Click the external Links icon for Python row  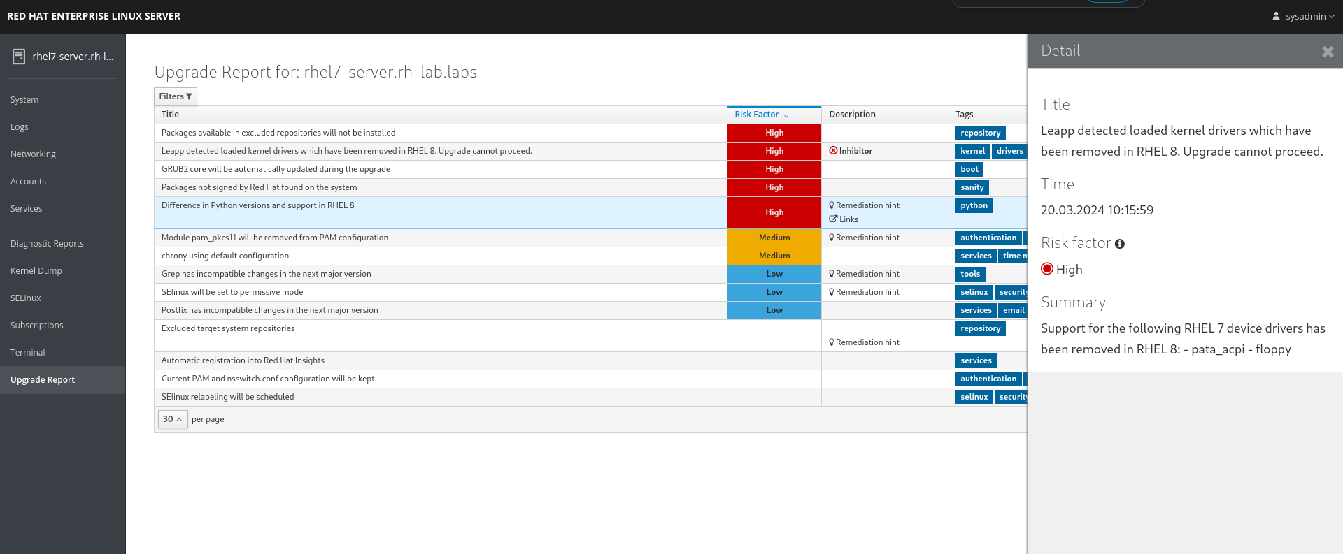pyautogui.click(x=833, y=219)
